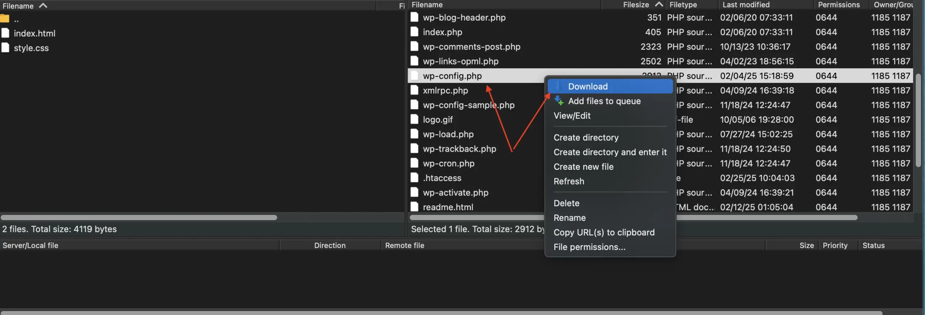
Task: Click the .htaccess file icon
Action: 414,178
